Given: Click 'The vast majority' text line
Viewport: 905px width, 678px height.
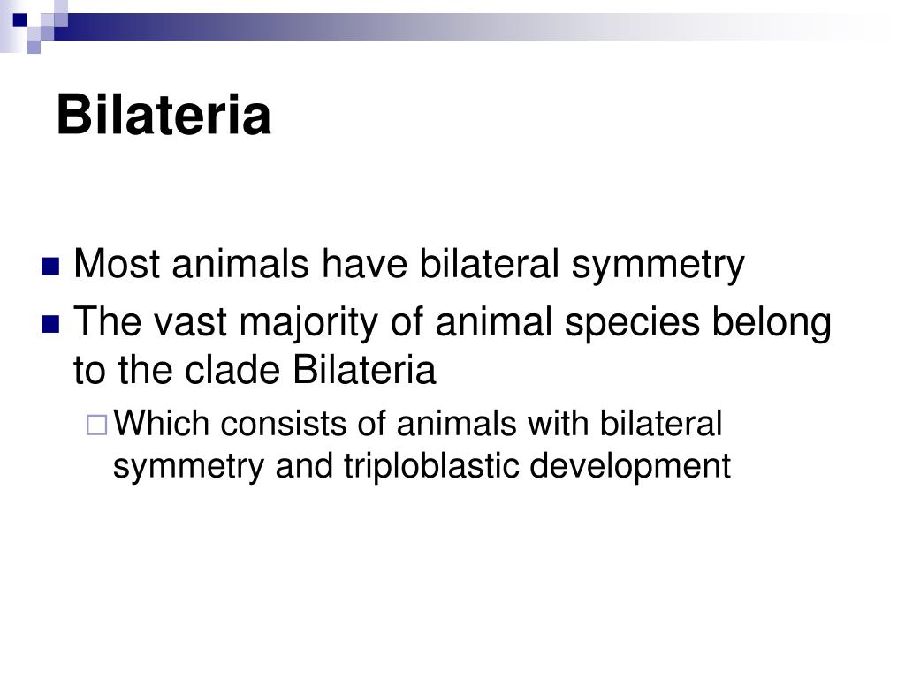Looking at the screenshot, I should click(452, 322).
